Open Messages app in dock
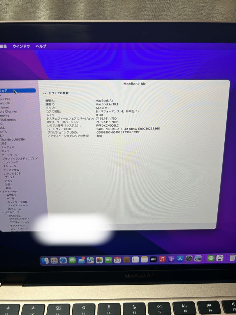This screenshot has width=236, height=315. coord(72,260)
